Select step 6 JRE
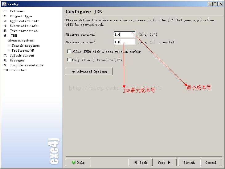 (10, 36)
